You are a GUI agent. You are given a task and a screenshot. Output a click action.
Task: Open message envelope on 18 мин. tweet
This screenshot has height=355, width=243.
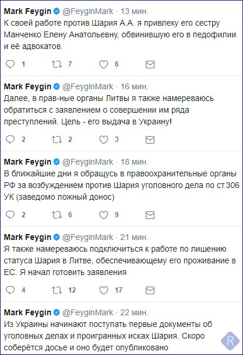tap(150, 215)
